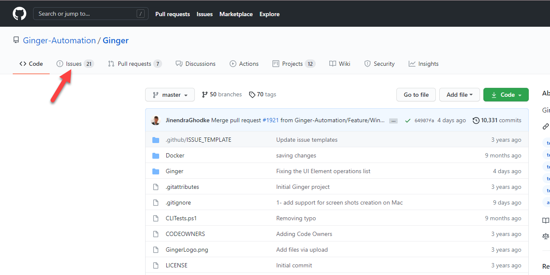The width and height of the screenshot is (550, 275).
Task: Open the Discussions tab
Action: [x=196, y=64]
